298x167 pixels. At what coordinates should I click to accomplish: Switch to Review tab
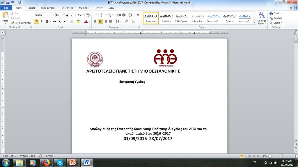point(98,8)
